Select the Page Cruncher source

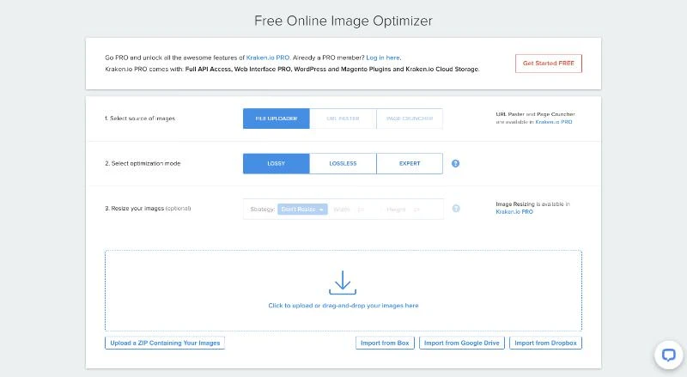tap(410, 119)
